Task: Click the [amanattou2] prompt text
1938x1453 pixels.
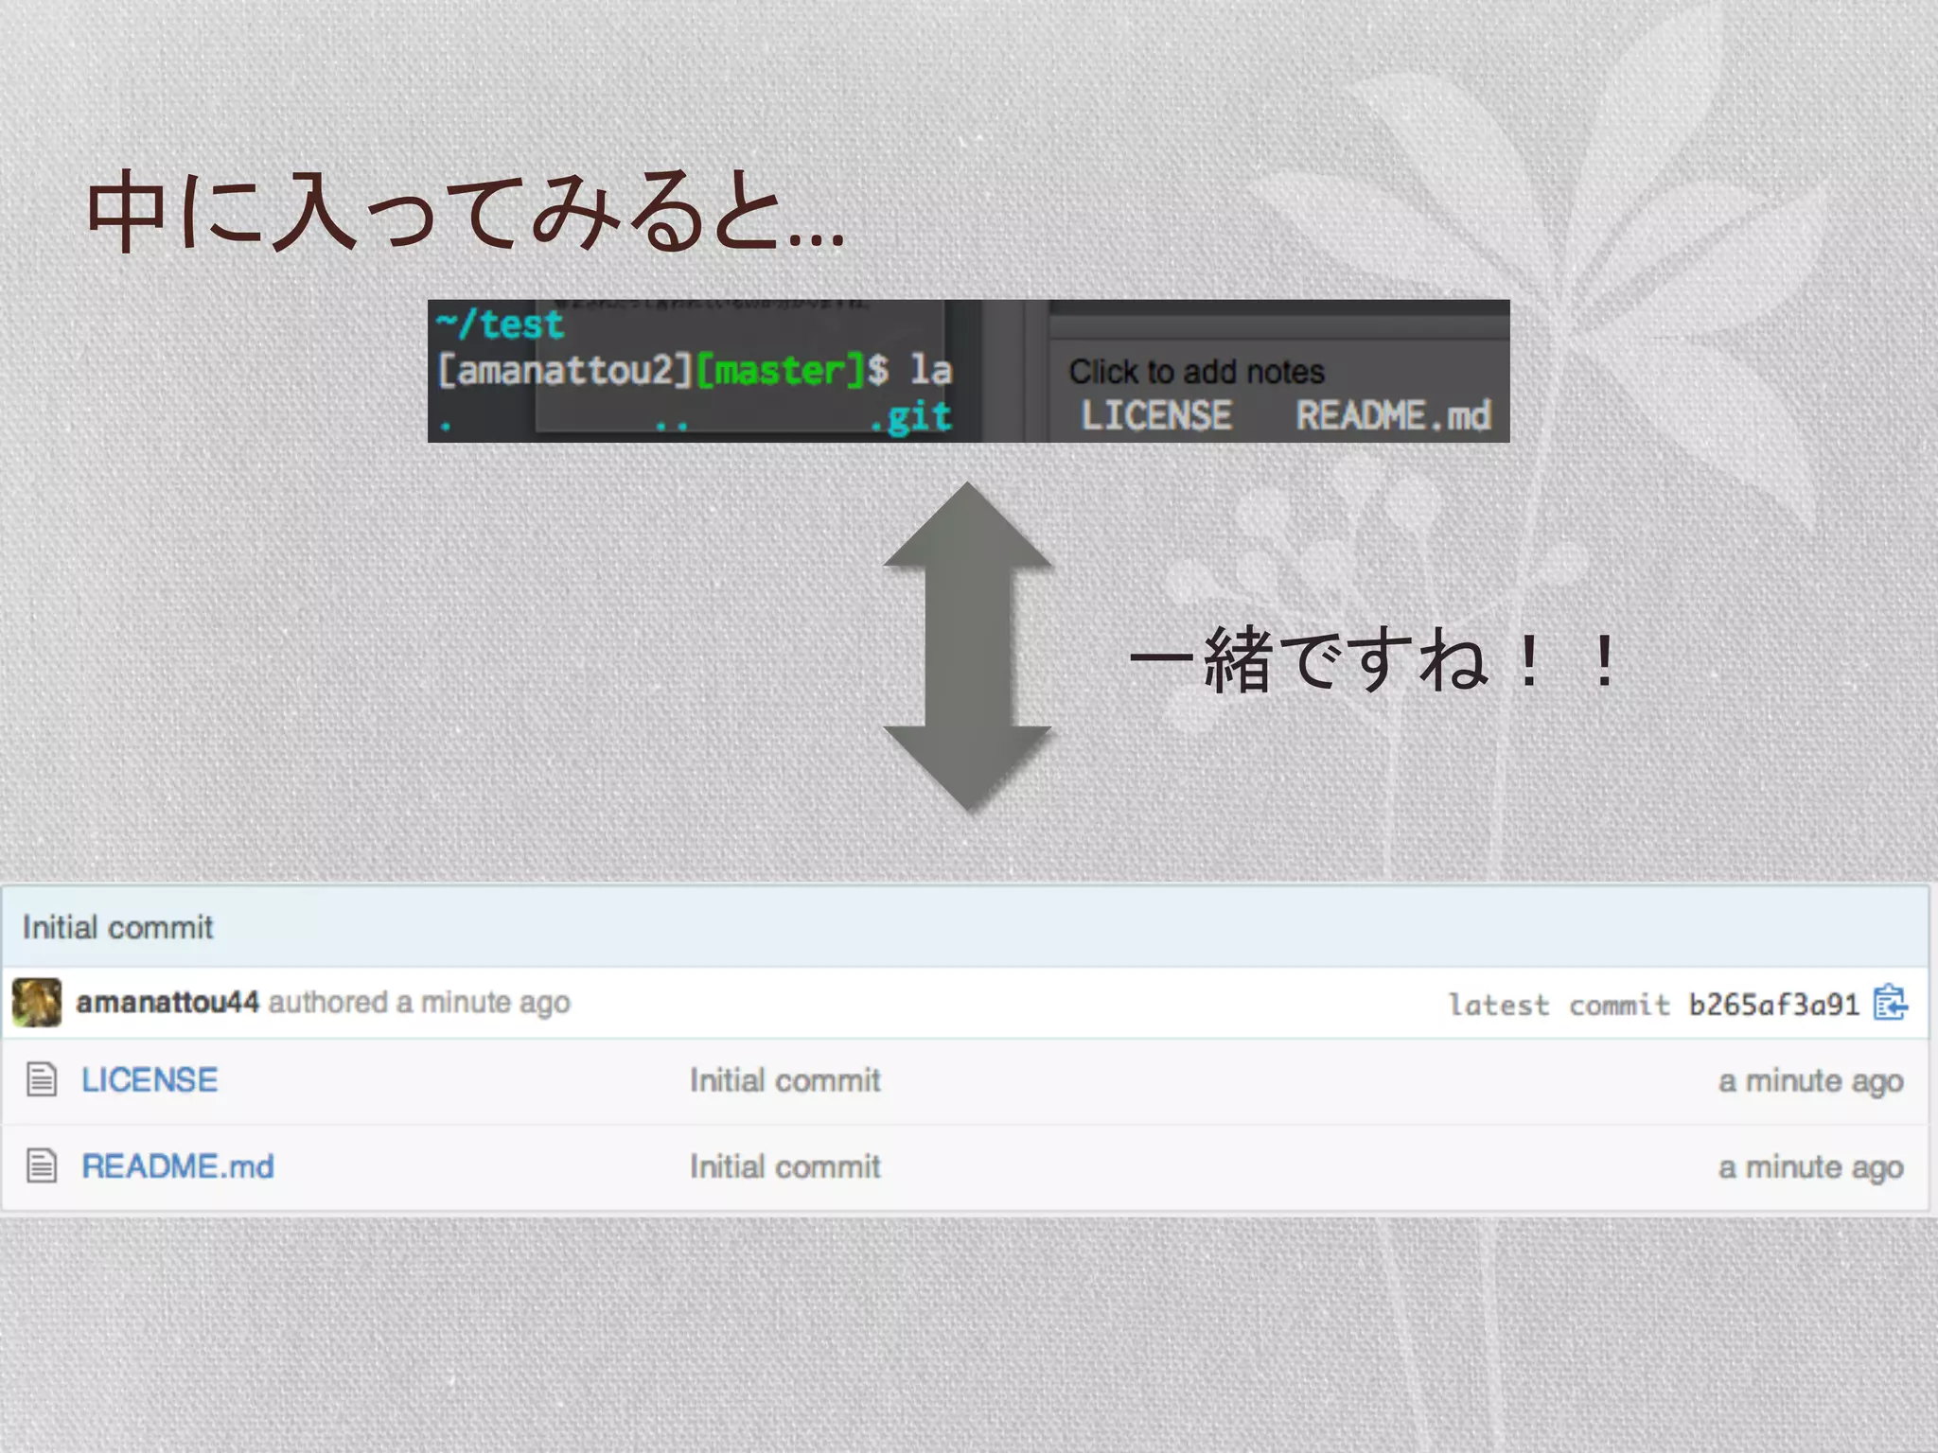Action: 566,370
